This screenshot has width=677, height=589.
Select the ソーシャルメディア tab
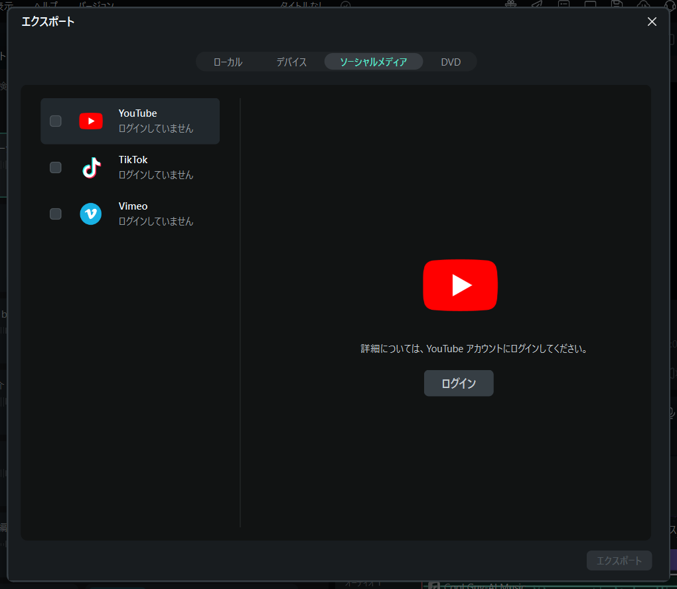click(374, 62)
